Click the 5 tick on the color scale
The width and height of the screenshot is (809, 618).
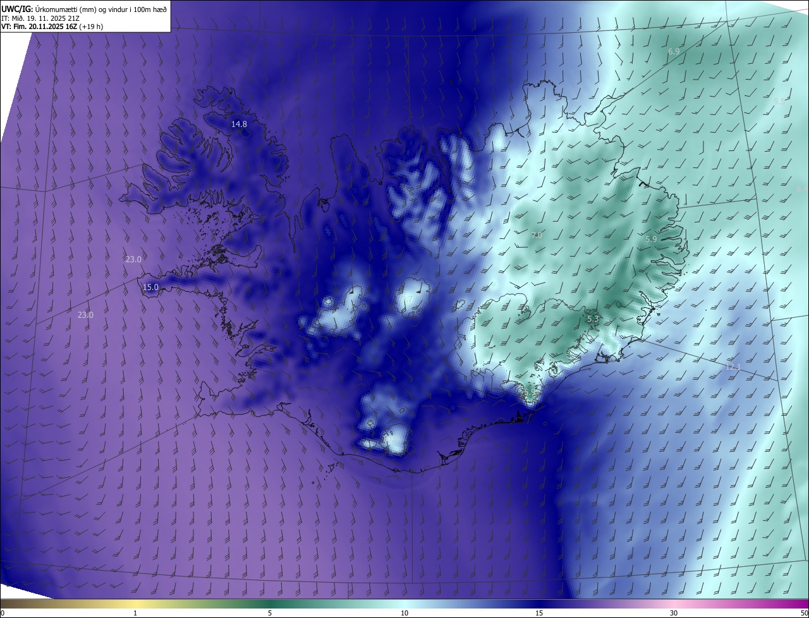pyautogui.click(x=270, y=613)
